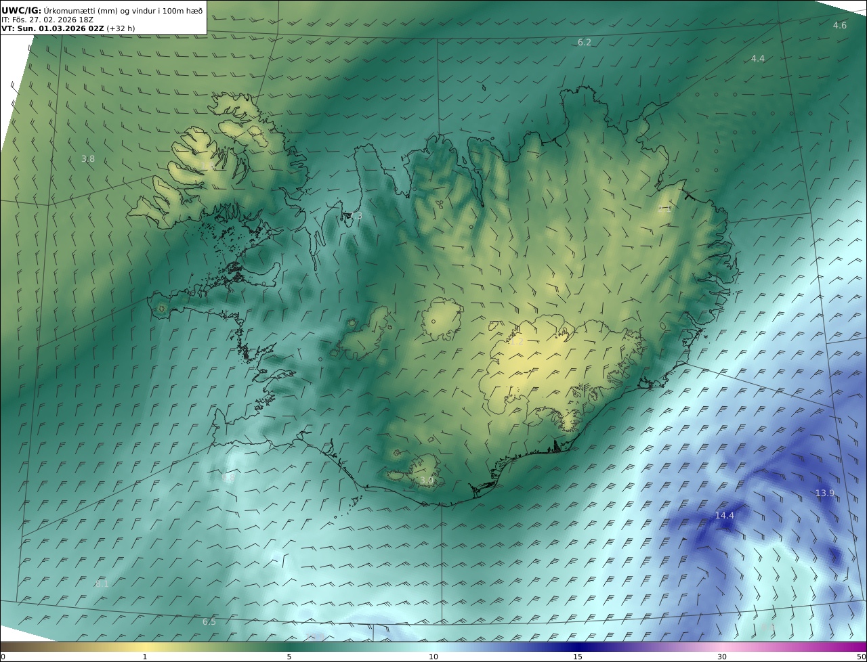
Task: Click the colorbar tick label "10"
Action: 433,657
